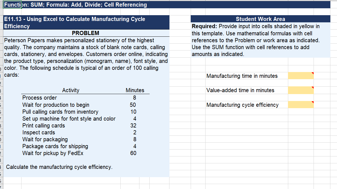Select the yellow Manufacturing cycle efficiency input cell
The image size is (337, 189).
click(301, 105)
